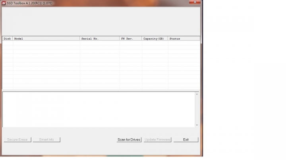Click the SSD Toolbox app icon in title bar
The width and height of the screenshot is (286, 160).
click(x=4, y=3)
